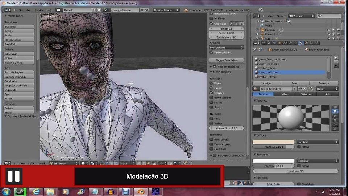The width and height of the screenshot is (348, 196).
Task: Click the Plane mesh icon in outliner
Action: pyautogui.click(x=262, y=34)
